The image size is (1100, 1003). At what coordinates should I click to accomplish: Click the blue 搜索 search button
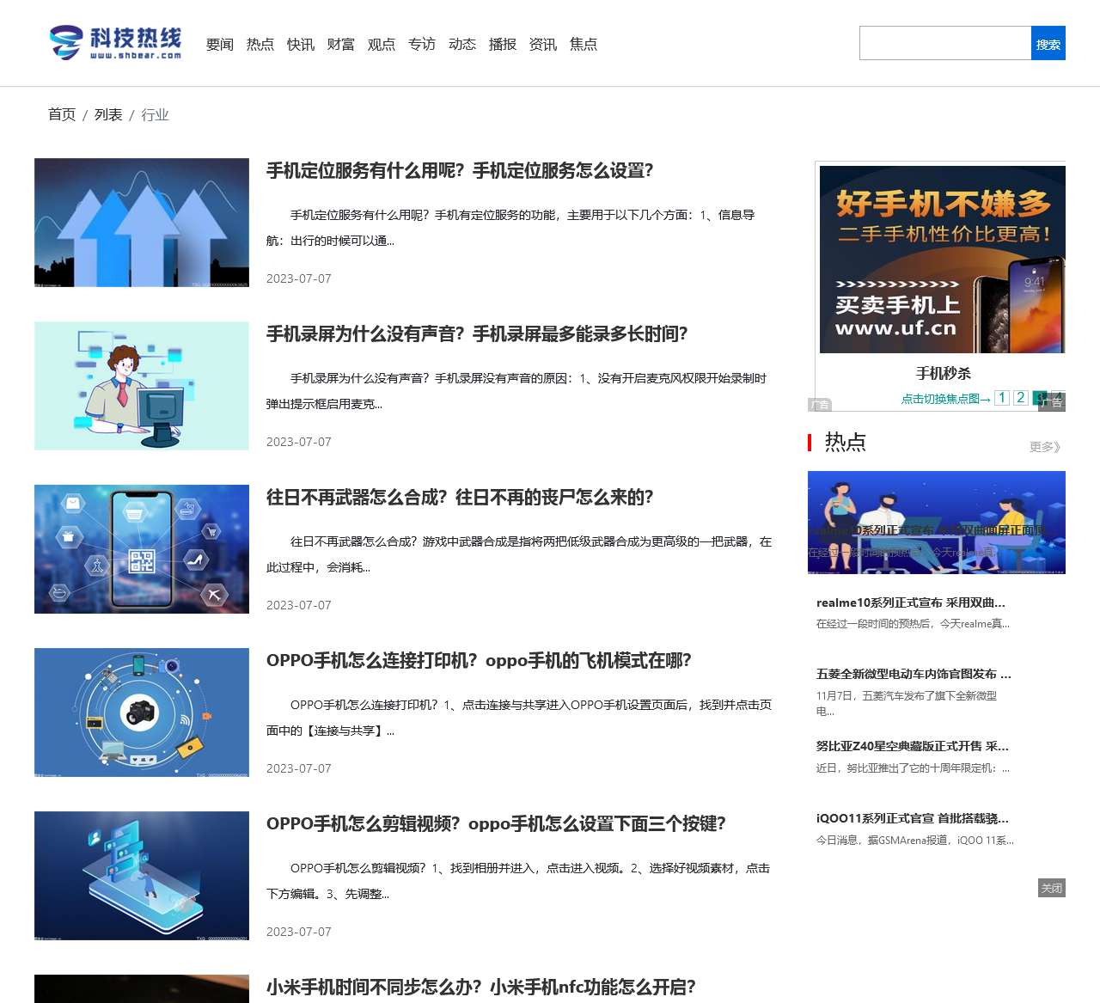click(1048, 42)
